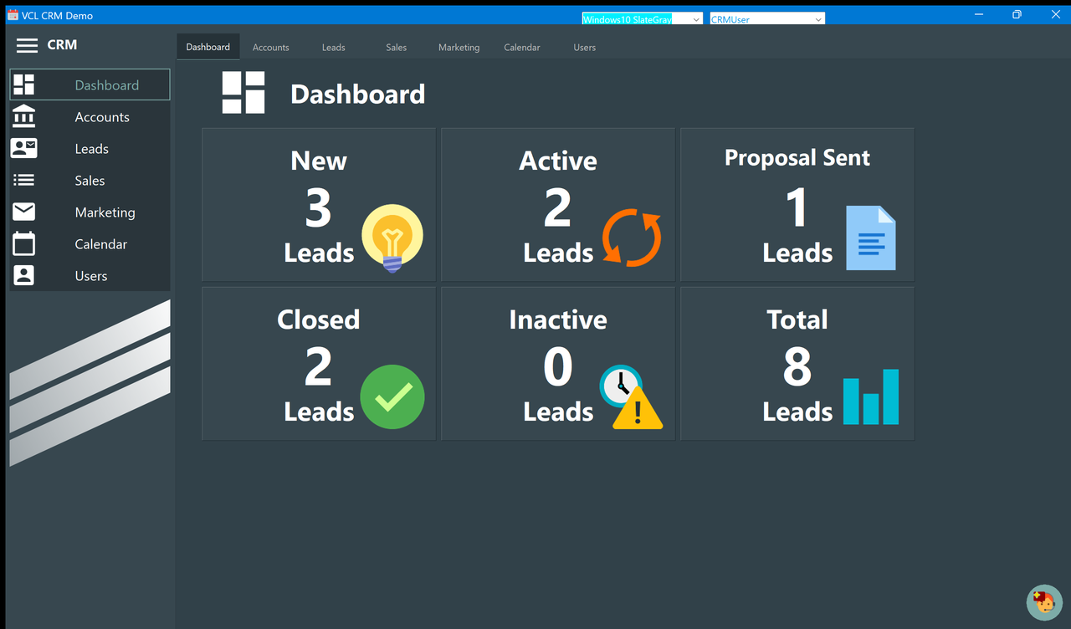This screenshot has width=1071, height=629.
Task: Switch to the Accounts tab
Action: tap(271, 48)
